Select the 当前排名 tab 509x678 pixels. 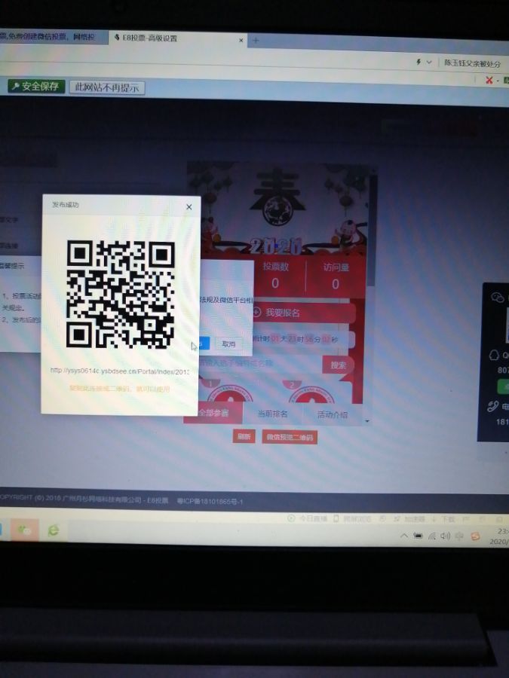coord(272,414)
